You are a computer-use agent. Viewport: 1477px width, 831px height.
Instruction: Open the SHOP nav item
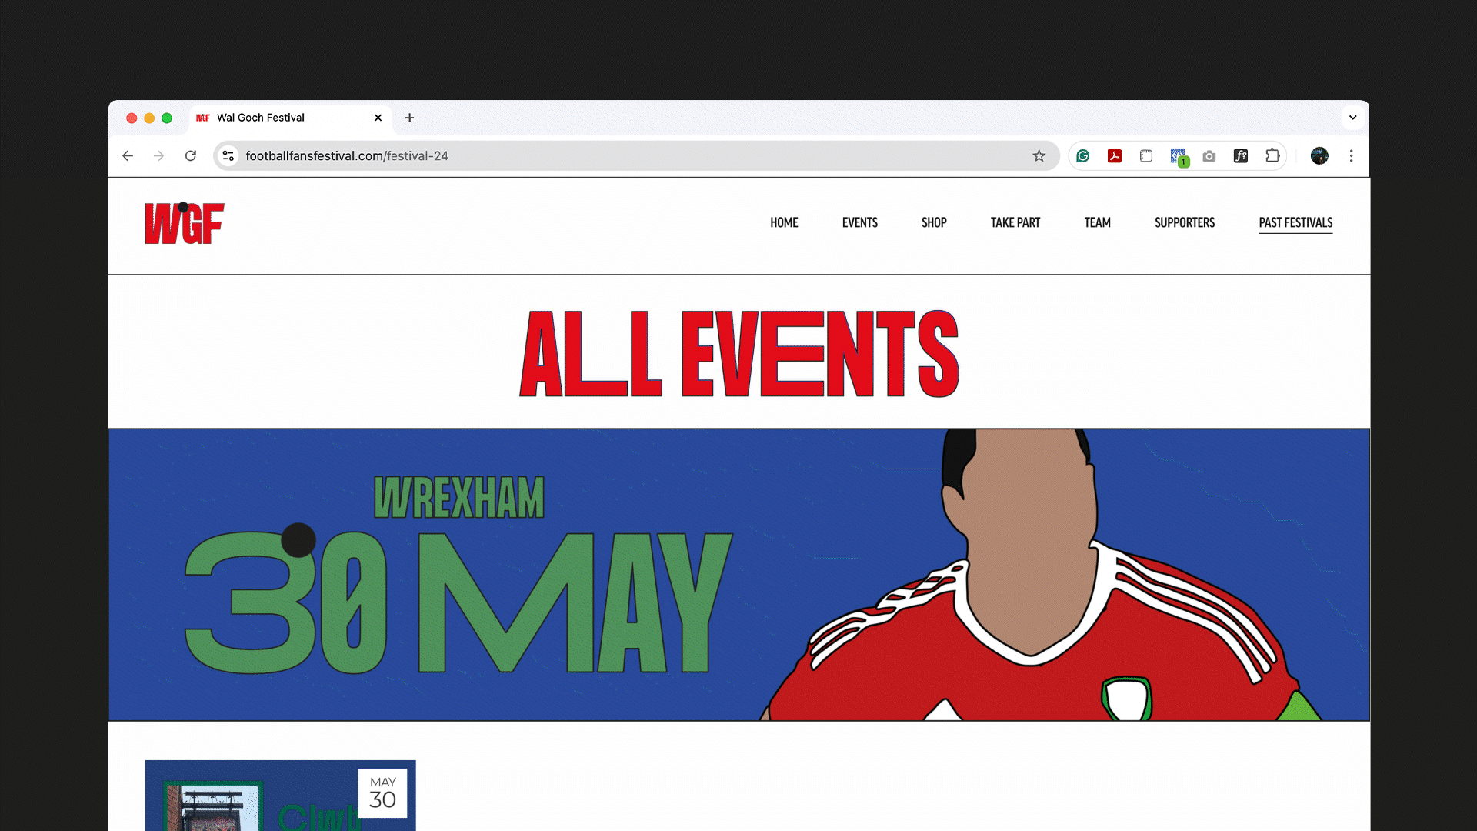tap(934, 222)
